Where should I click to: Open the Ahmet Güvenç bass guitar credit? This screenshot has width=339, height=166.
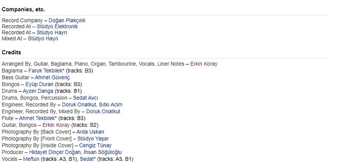tap(52, 78)
